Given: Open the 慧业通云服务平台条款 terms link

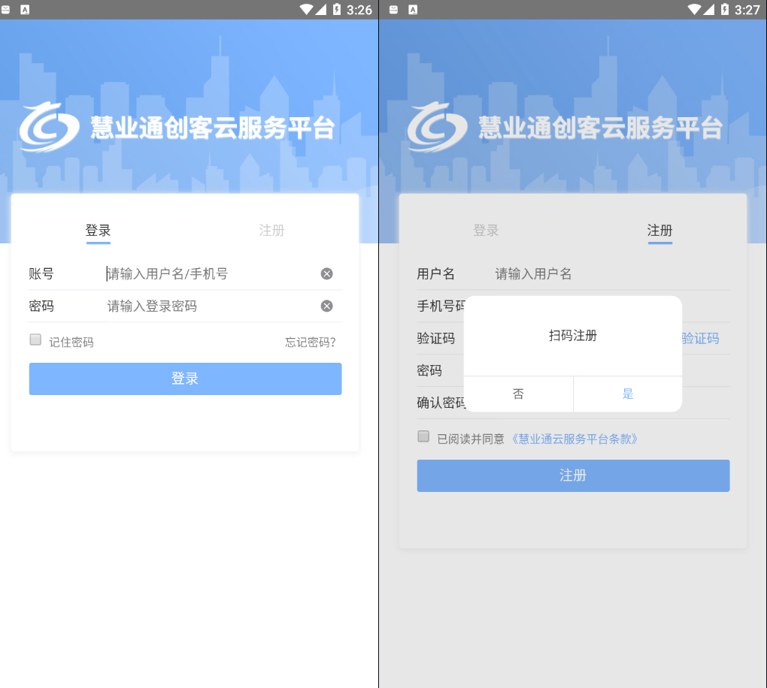Looking at the screenshot, I should tap(574, 438).
